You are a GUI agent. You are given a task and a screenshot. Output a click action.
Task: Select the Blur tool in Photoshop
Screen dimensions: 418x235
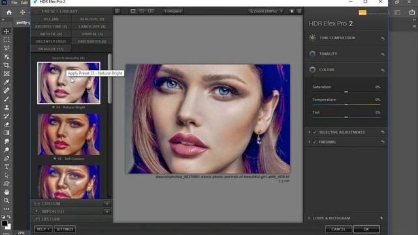click(7, 142)
